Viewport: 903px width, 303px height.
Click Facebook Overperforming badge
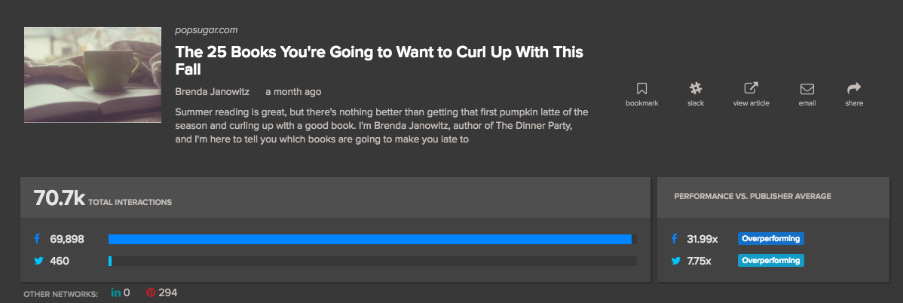(770, 239)
